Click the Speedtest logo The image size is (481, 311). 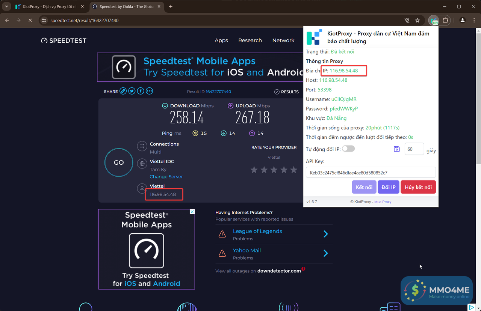pos(64,41)
